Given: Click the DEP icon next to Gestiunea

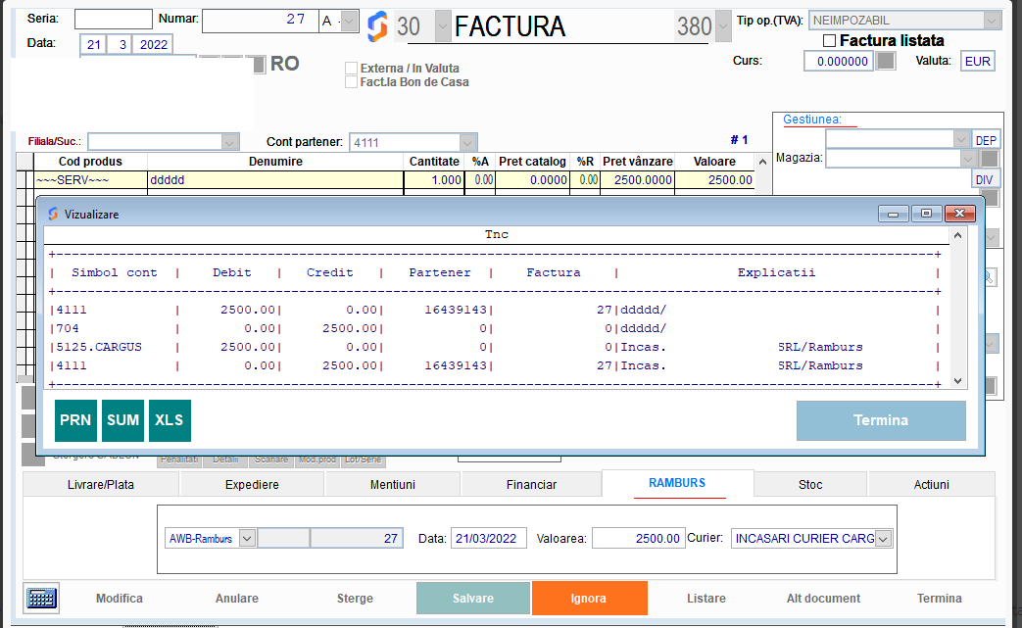Looking at the screenshot, I should point(986,138).
